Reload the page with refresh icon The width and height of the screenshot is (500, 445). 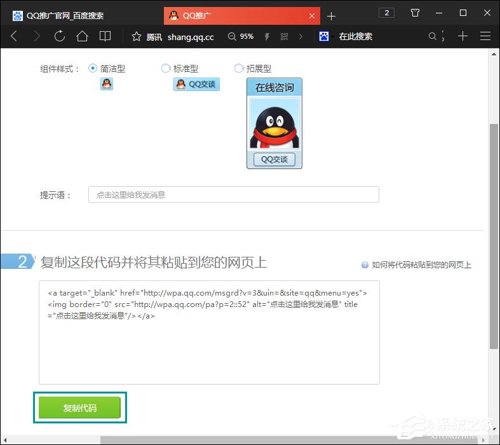pyautogui.click(x=59, y=36)
